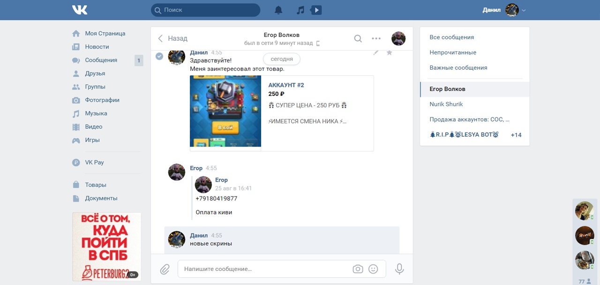Go back using the Назад chevron
600x285 pixels.
point(161,38)
